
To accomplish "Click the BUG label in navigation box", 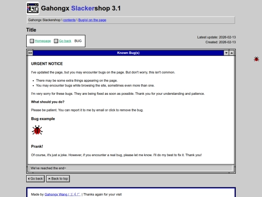I will [x=78, y=41].
